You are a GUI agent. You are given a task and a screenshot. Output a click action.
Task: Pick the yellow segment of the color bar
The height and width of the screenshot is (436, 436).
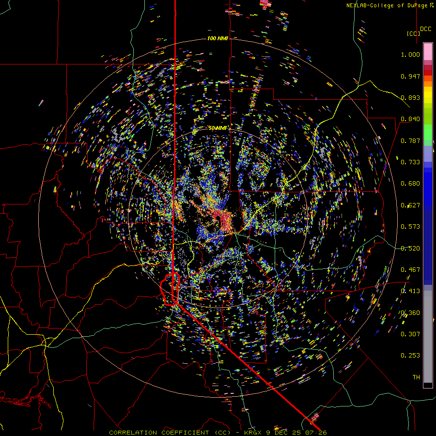click(428, 95)
